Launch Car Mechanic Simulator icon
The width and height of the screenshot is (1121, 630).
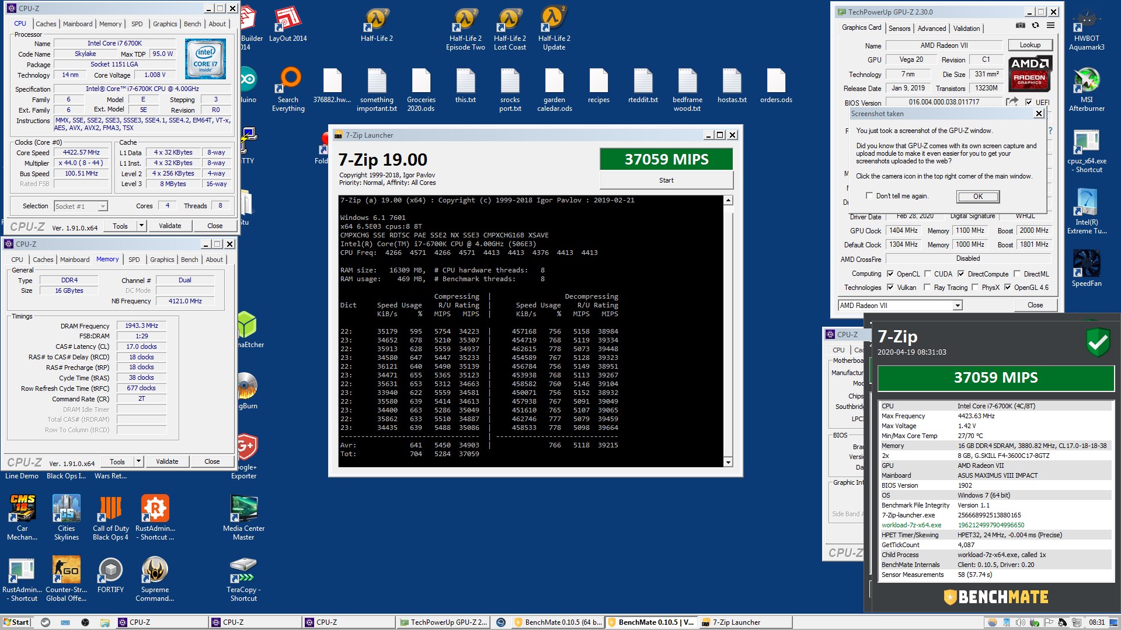coord(22,517)
